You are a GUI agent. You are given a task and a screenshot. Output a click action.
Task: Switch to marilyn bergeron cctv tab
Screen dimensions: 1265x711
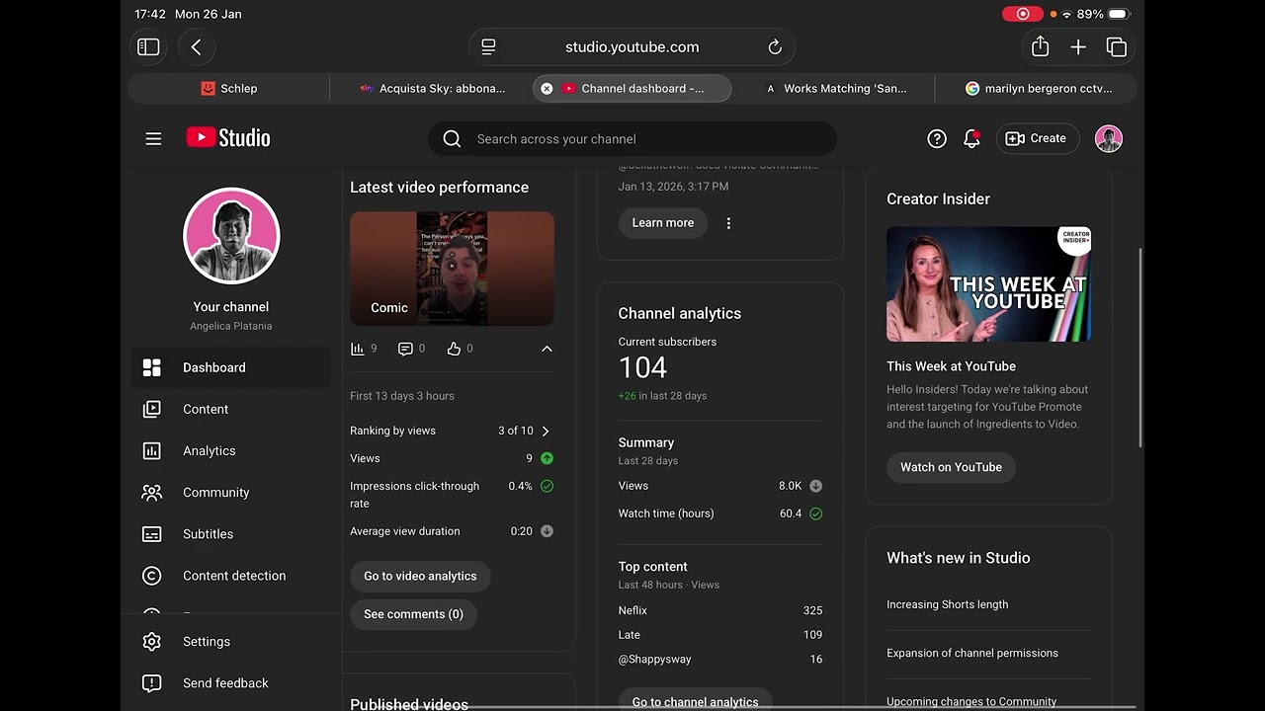[x=1038, y=89]
